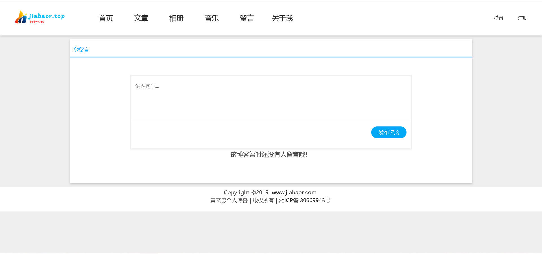Select the 留言 nav menu item
This screenshot has height=254, width=542.
247,18
